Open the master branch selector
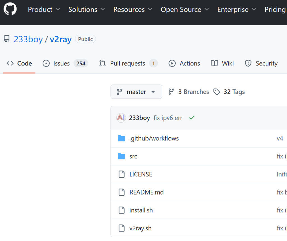 click(x=136, y=92)
